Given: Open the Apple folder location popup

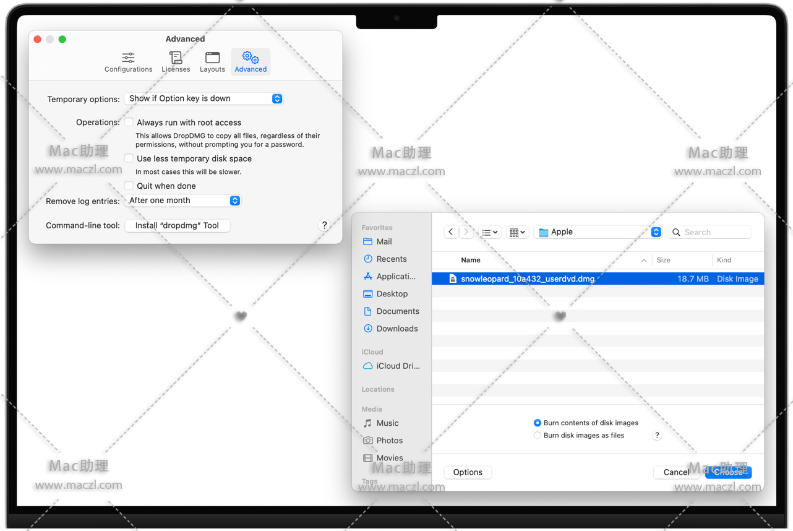Looking at the screenshot, I should (598, 232).
